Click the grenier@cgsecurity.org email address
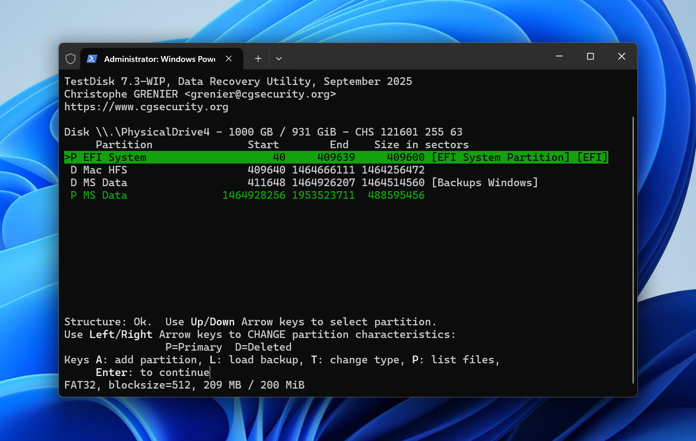Viewport: 696px width, 441px height. [260, 94]
